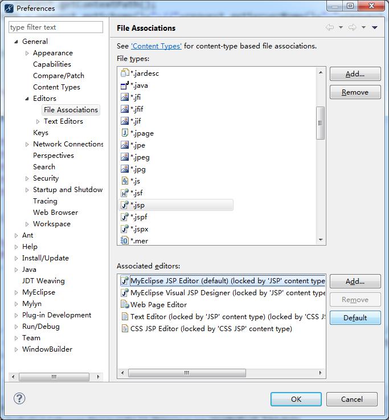Select the *.jardesc file type icon
This screenshot has width=389, height=420.
coord(125,73)
